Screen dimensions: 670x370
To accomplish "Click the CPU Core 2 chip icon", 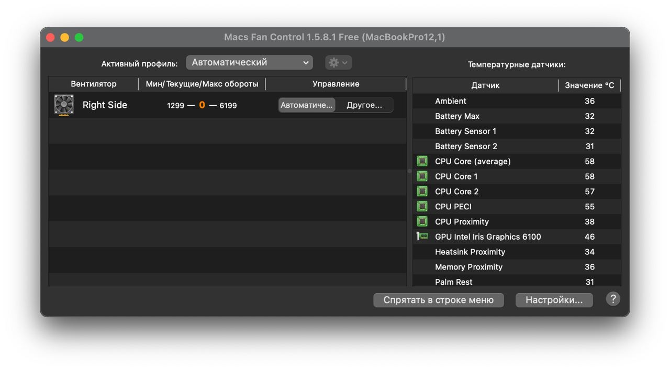I will coord(422,192).
